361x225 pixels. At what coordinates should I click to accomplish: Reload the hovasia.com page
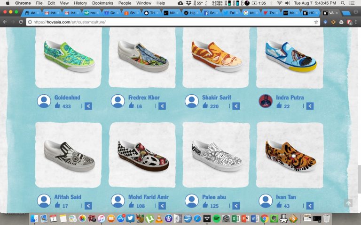pos(21,22)
